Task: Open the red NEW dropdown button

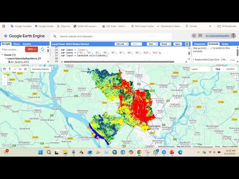Action: 31,49
